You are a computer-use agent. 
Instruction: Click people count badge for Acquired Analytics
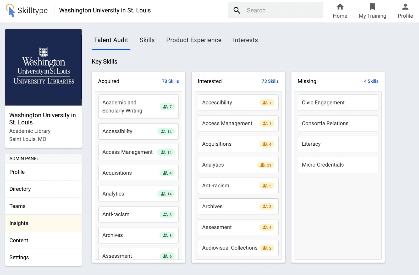[x=166, y=194]
